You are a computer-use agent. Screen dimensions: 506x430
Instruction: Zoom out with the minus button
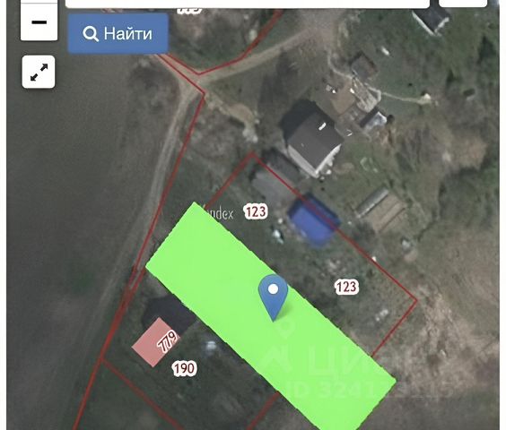[x=39, y=21]
